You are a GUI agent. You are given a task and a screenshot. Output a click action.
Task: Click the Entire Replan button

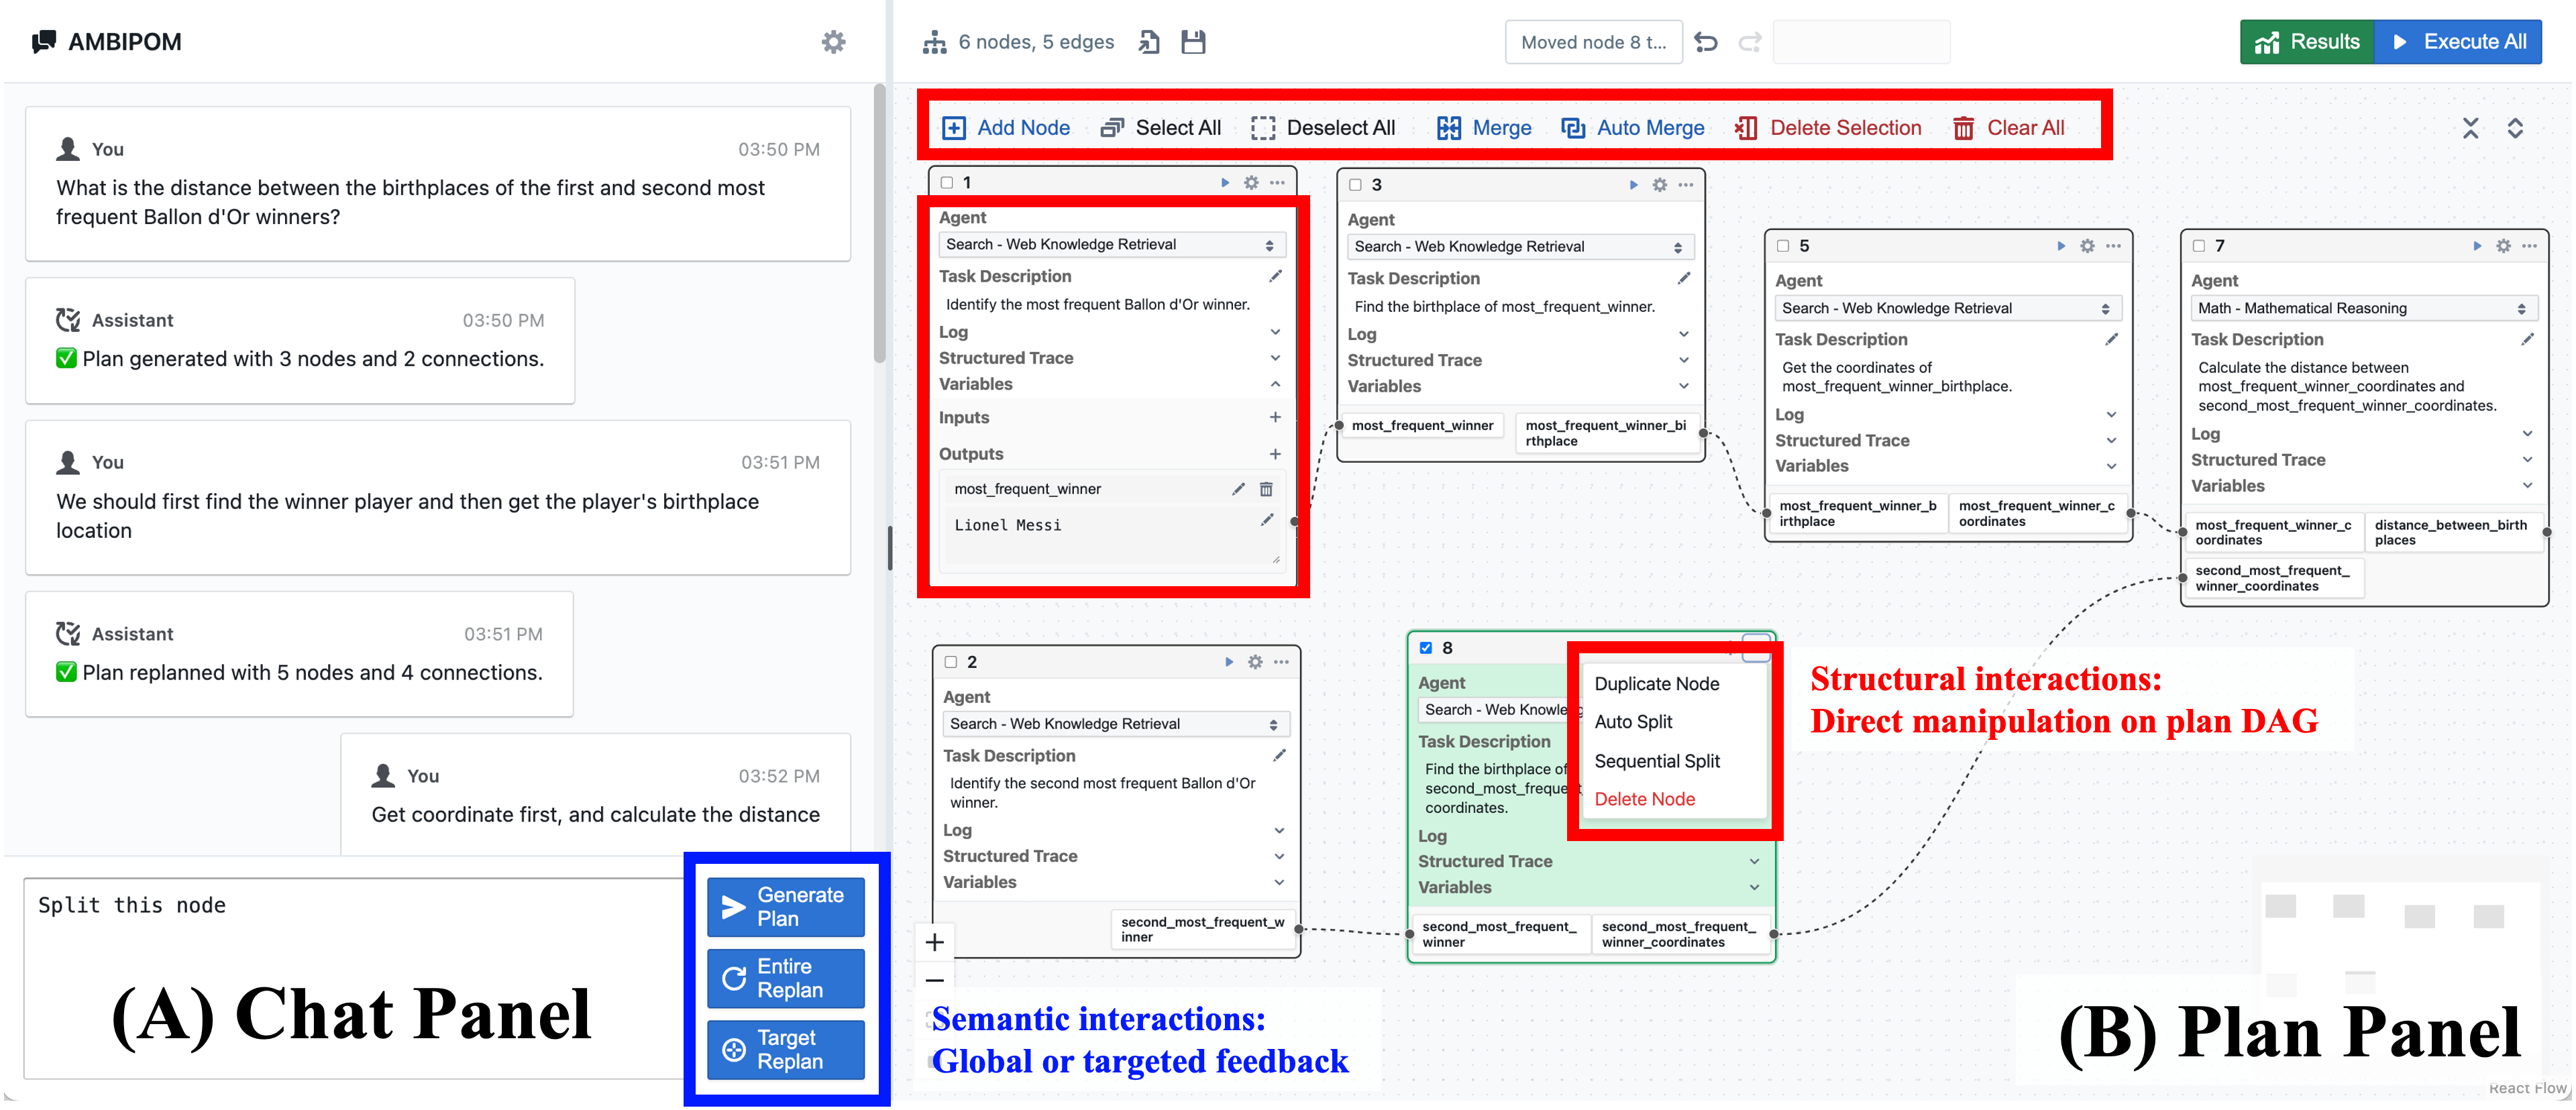[x=785, y=978]
